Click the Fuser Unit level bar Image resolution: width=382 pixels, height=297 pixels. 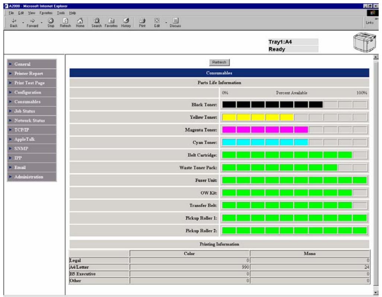pyautogui.click(x=295, y=180)
